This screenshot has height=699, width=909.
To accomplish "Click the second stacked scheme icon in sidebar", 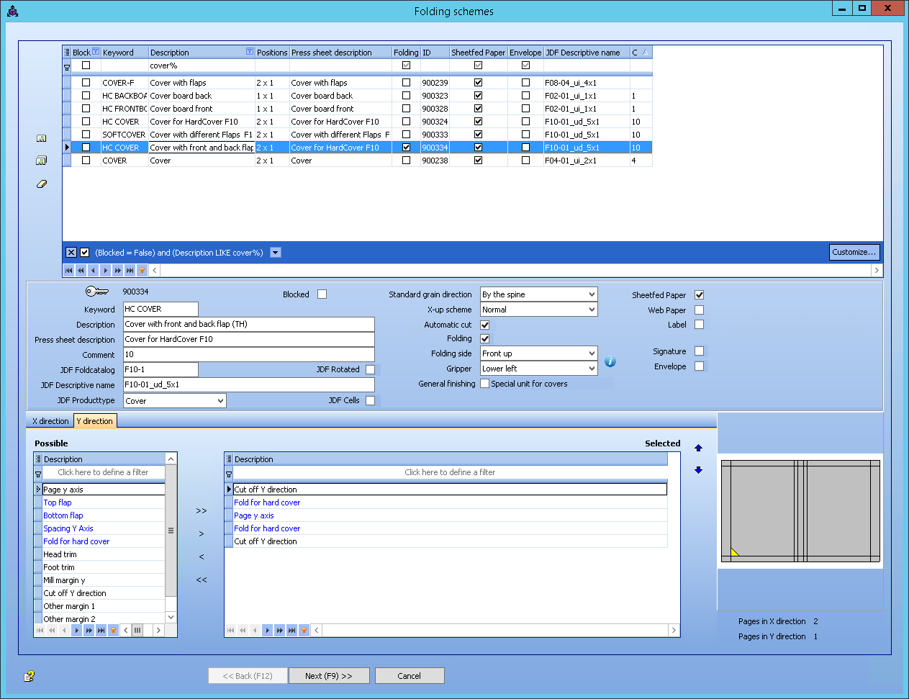I will [x=41, y=161].
